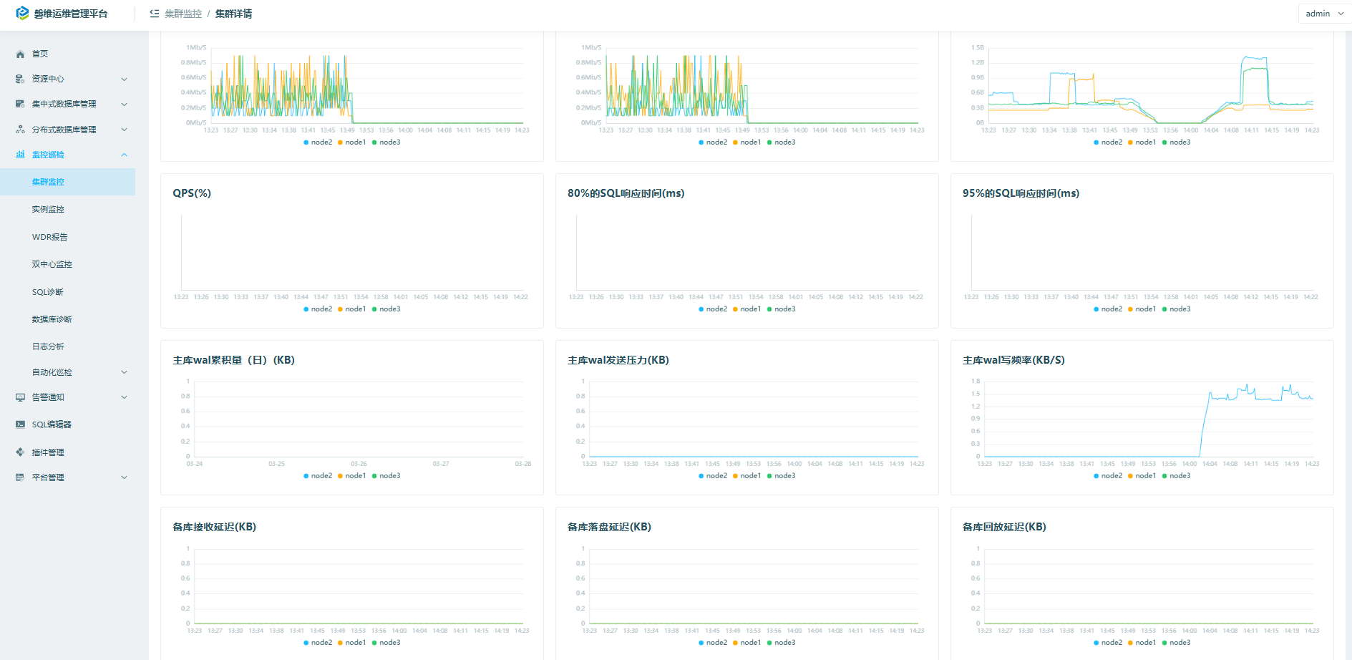Viewport: 1352px width, 660px height.
Task: Collapse the sidebar with the fold icon
Action: pyautogui.click(x=154, y=14)
